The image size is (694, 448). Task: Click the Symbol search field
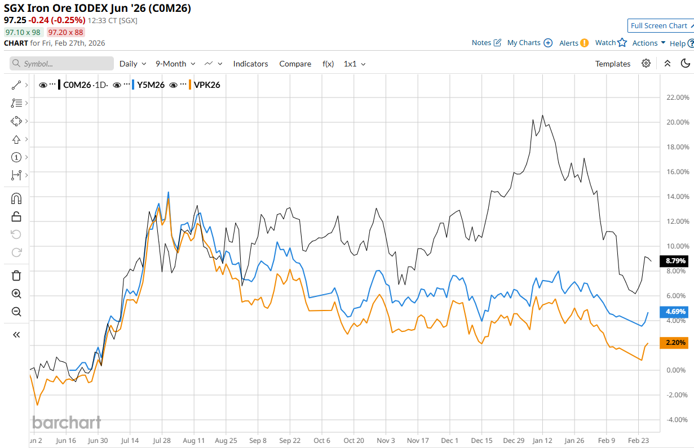[61, 64]
